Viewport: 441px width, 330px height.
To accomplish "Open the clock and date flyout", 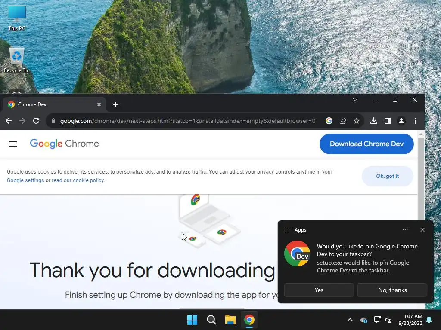I will coord(410,320).
